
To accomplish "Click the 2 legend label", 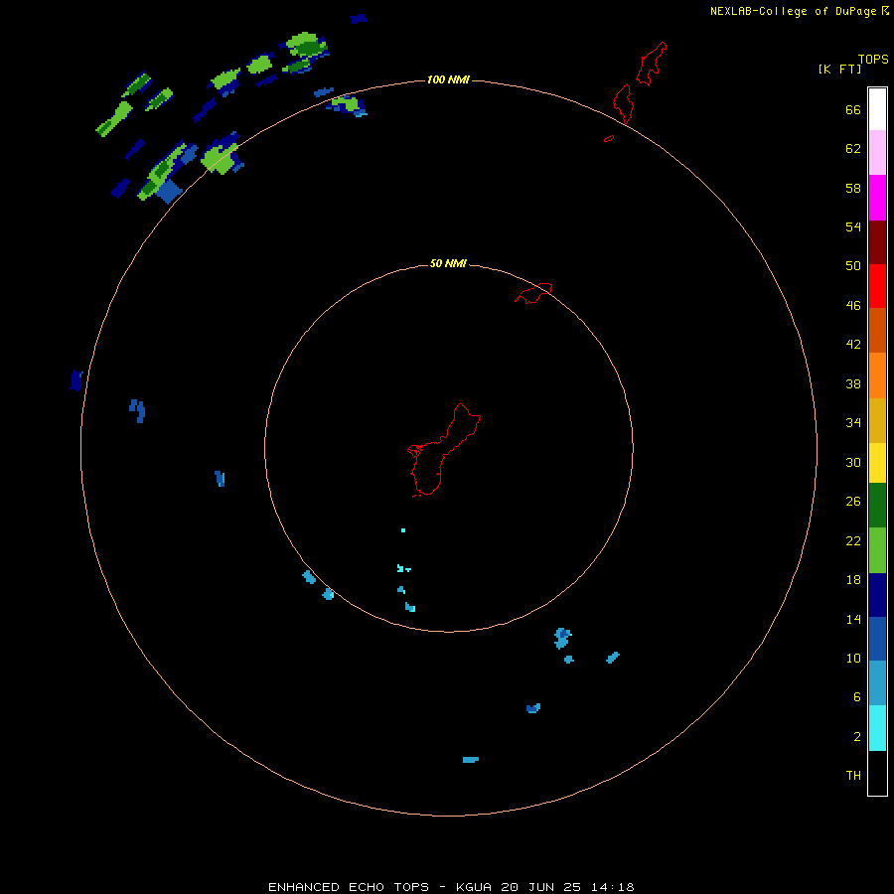I will [x=857, y=737].
